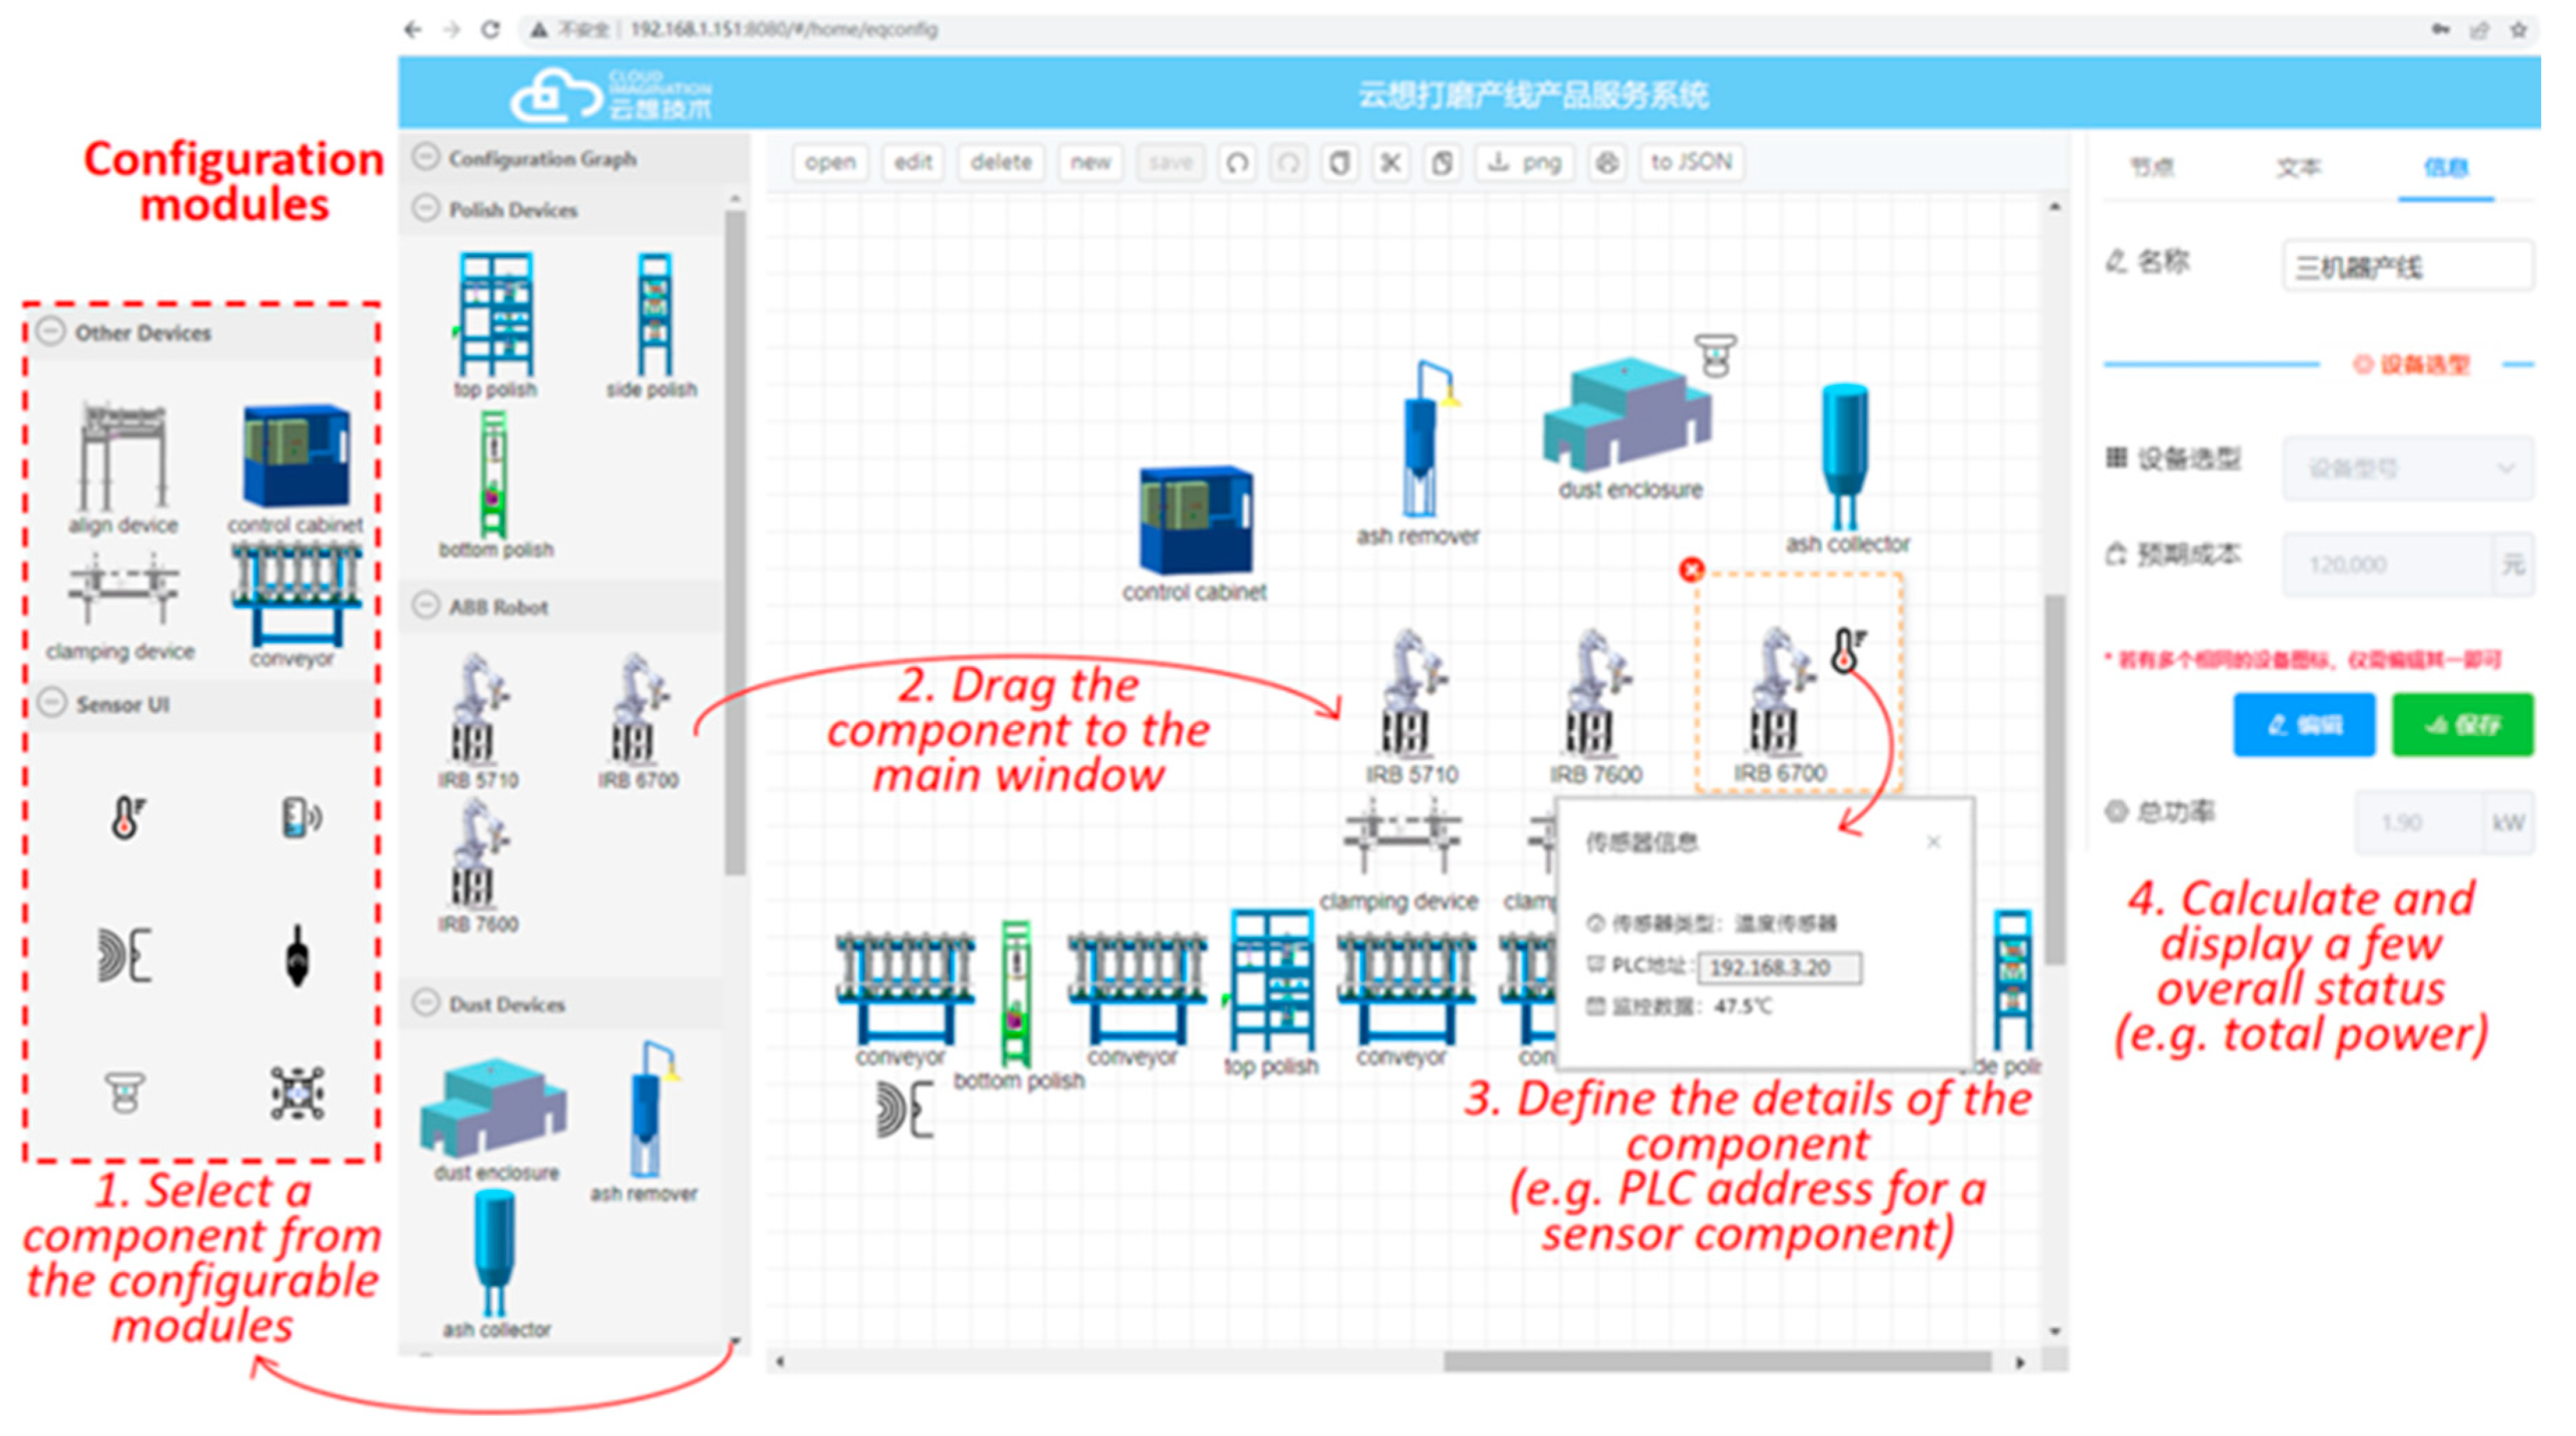Click ash collector tank on the canvas
The width and height of the screenshot is (2576, 1436).
click(x=1846, y=468)
